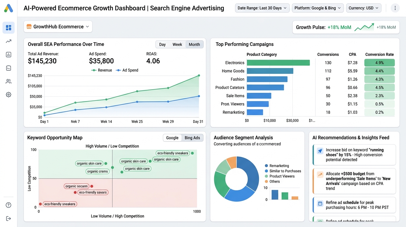Open the peak purchasing hours recommendation card
This screenshot has height=227, width=406.
click(354, 205)
